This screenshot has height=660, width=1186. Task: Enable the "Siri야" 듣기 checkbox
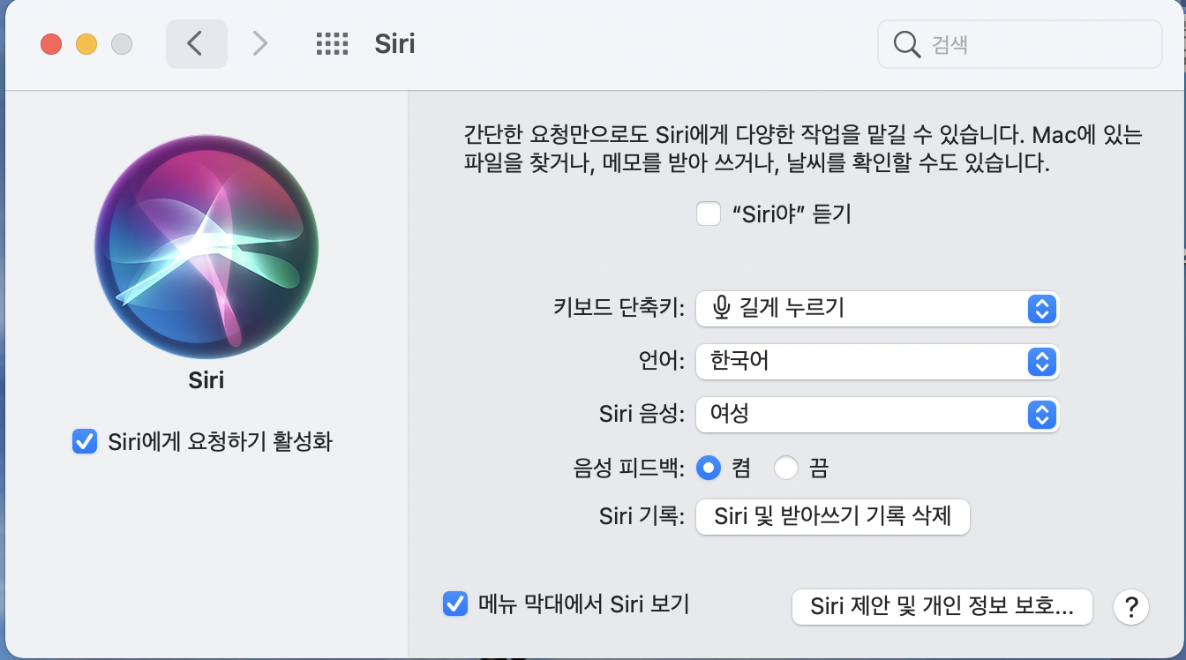[x=709, y=214]
